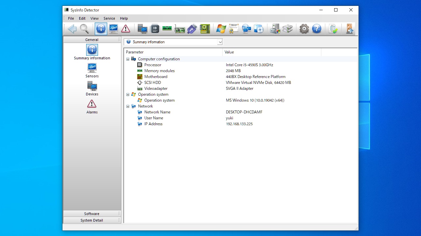421x236 pixels.
Task: Open the CPU ID chip toolbar icon
Action: [155, 29]
